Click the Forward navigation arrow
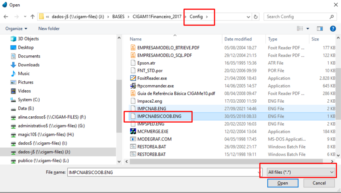The image size is (341, 193). [x=16, y=17]
